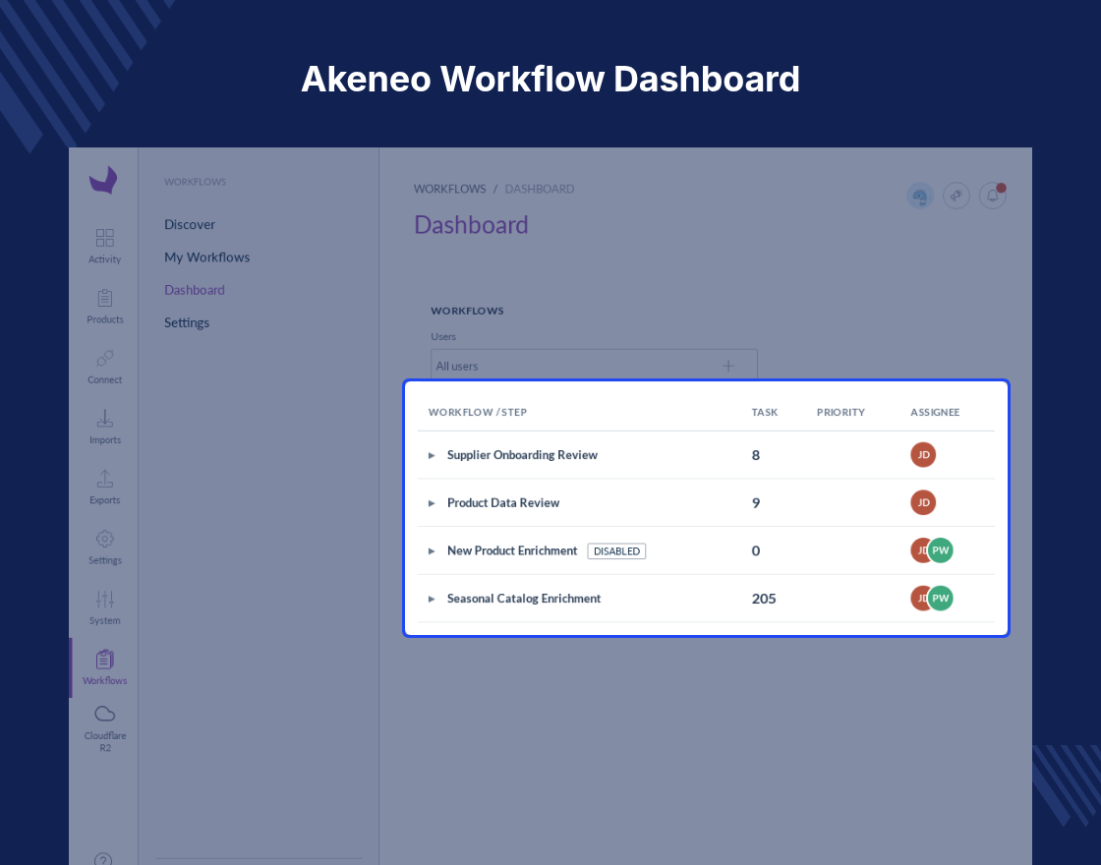Expand Seasonal Catalog Enrichment workflow
This screenshot has width=1101, height=865.
[432, 599]
